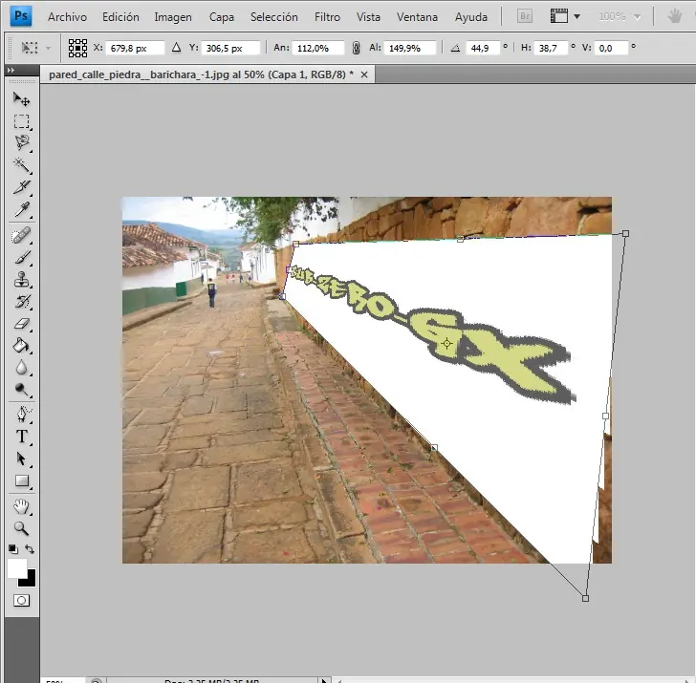Select the Hand tool in toolbox
This screenshot has width=696, height=683.
pos(21,506)
